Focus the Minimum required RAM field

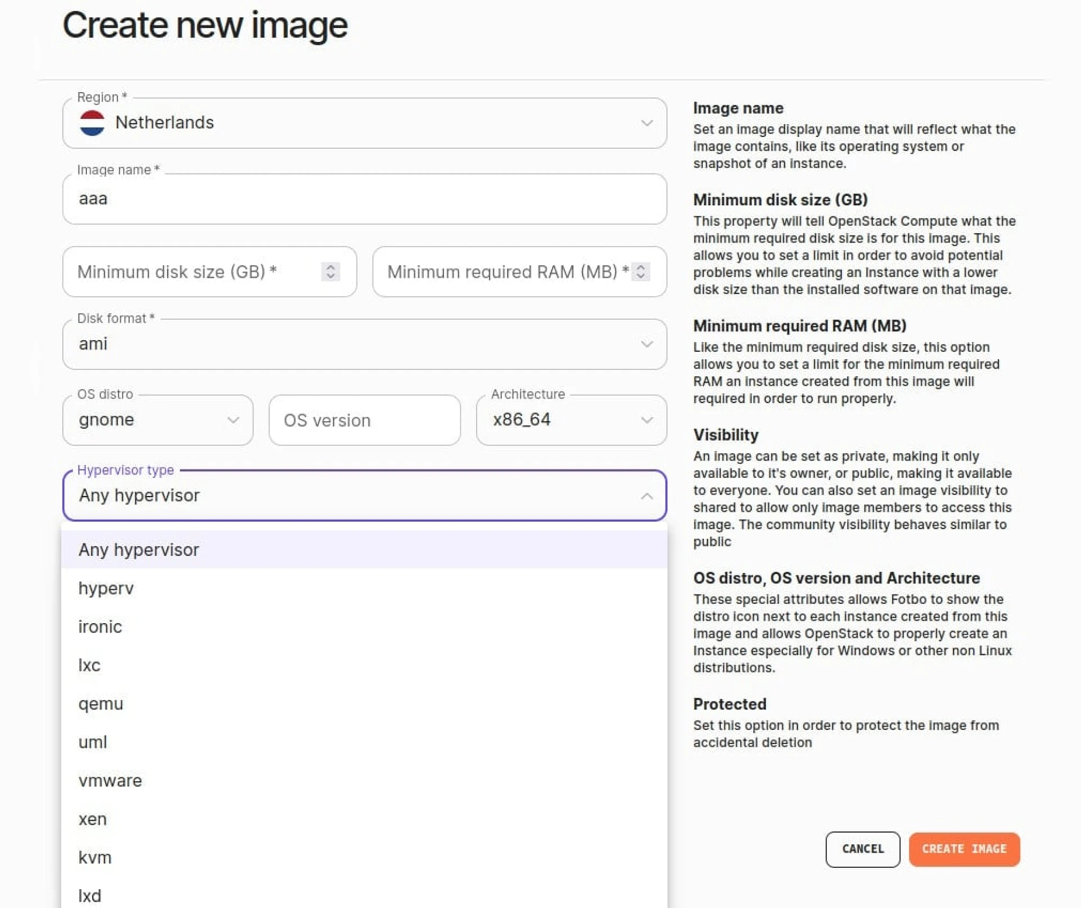(519, 272)
